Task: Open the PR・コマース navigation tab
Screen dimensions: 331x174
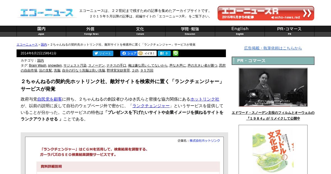Action: pos(290,31)
